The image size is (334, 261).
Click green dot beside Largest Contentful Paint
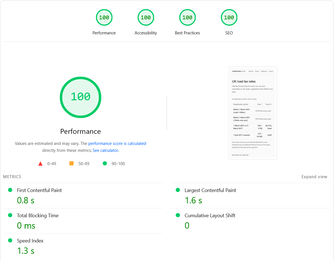[178, 190]
